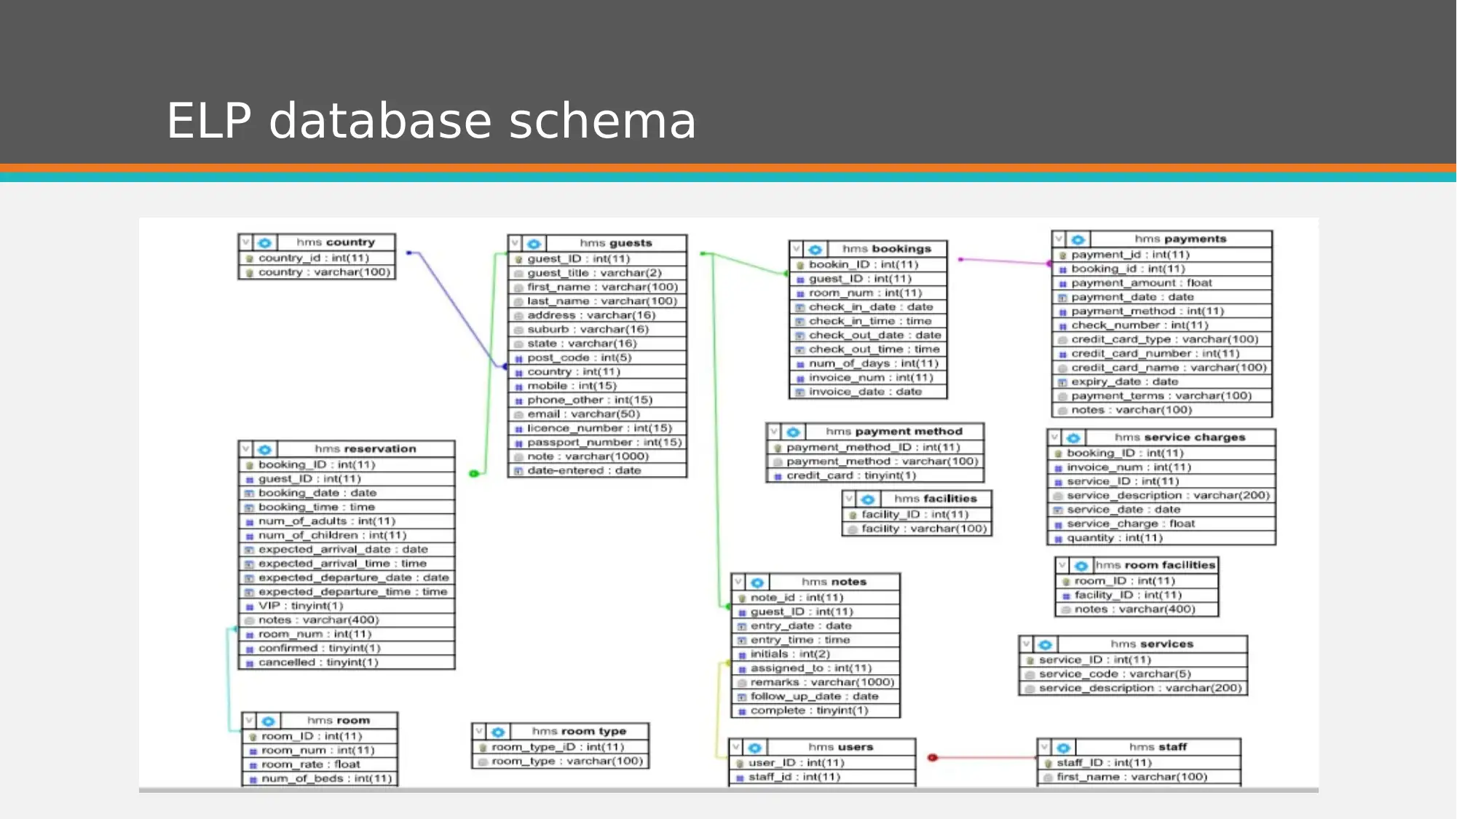
Task: Click gear icon in hms bookings header
Action: pos(815,250)
